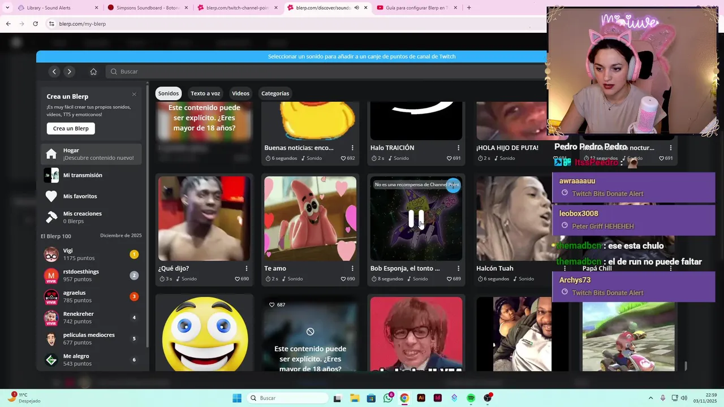Play the Mario Kart sound thumbnail
The height and width of the screenshot is (407, 724).
pyautogui.click(x=628, y=336)
